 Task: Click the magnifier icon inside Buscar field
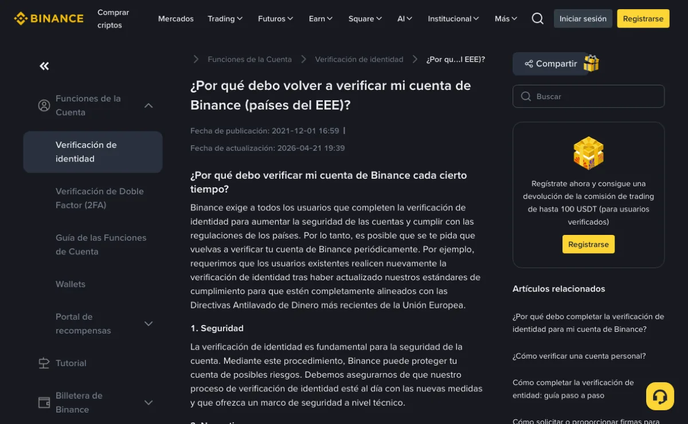coord(526,96)
